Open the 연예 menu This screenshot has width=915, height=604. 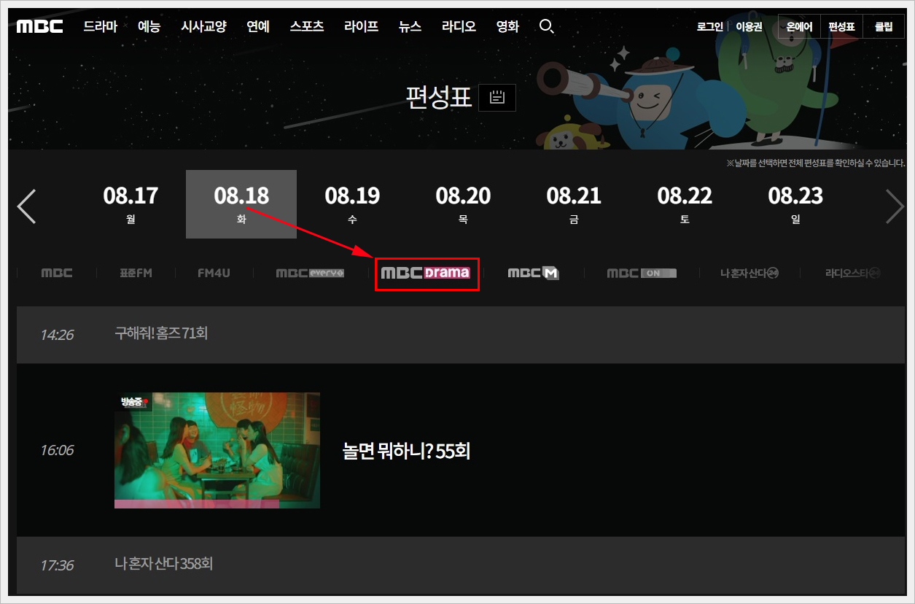[x=258, y=26]
